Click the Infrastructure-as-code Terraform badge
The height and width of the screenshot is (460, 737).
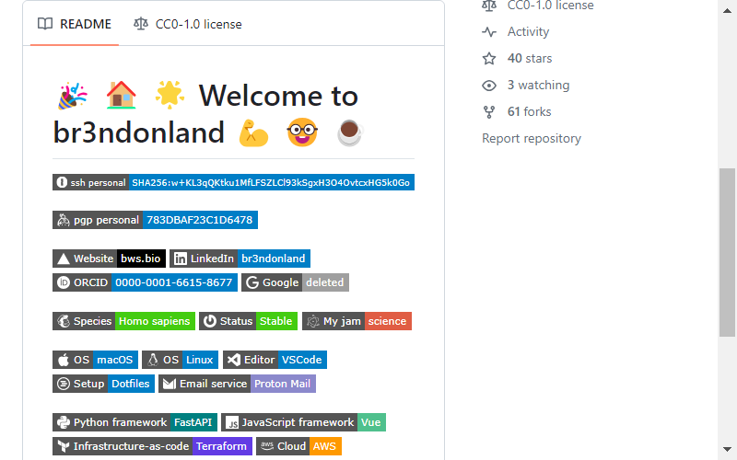152,446
